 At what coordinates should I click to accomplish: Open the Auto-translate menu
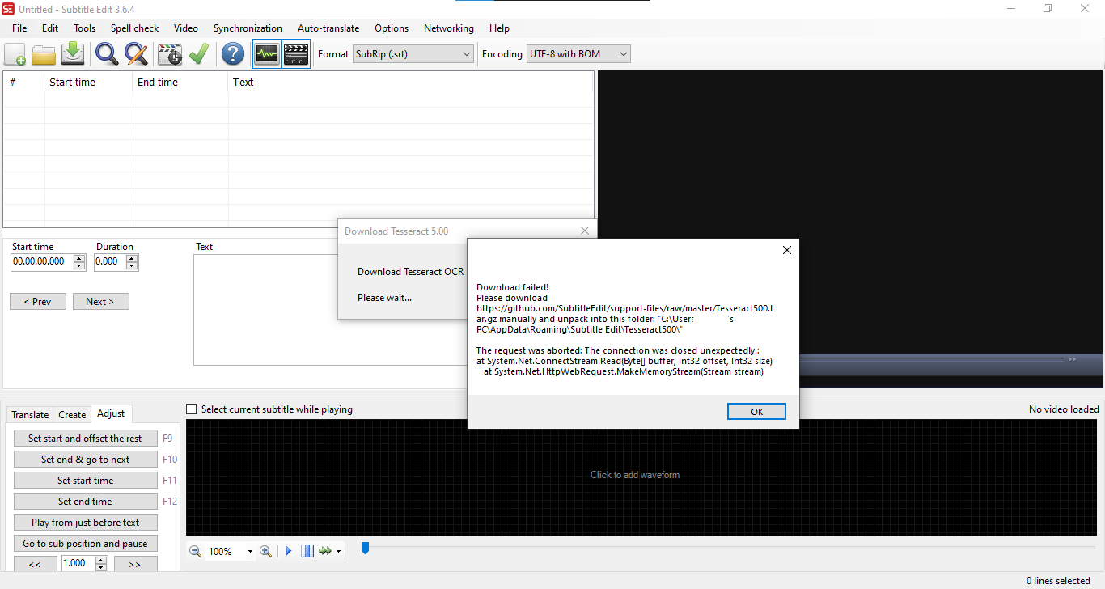click(328, 28)
